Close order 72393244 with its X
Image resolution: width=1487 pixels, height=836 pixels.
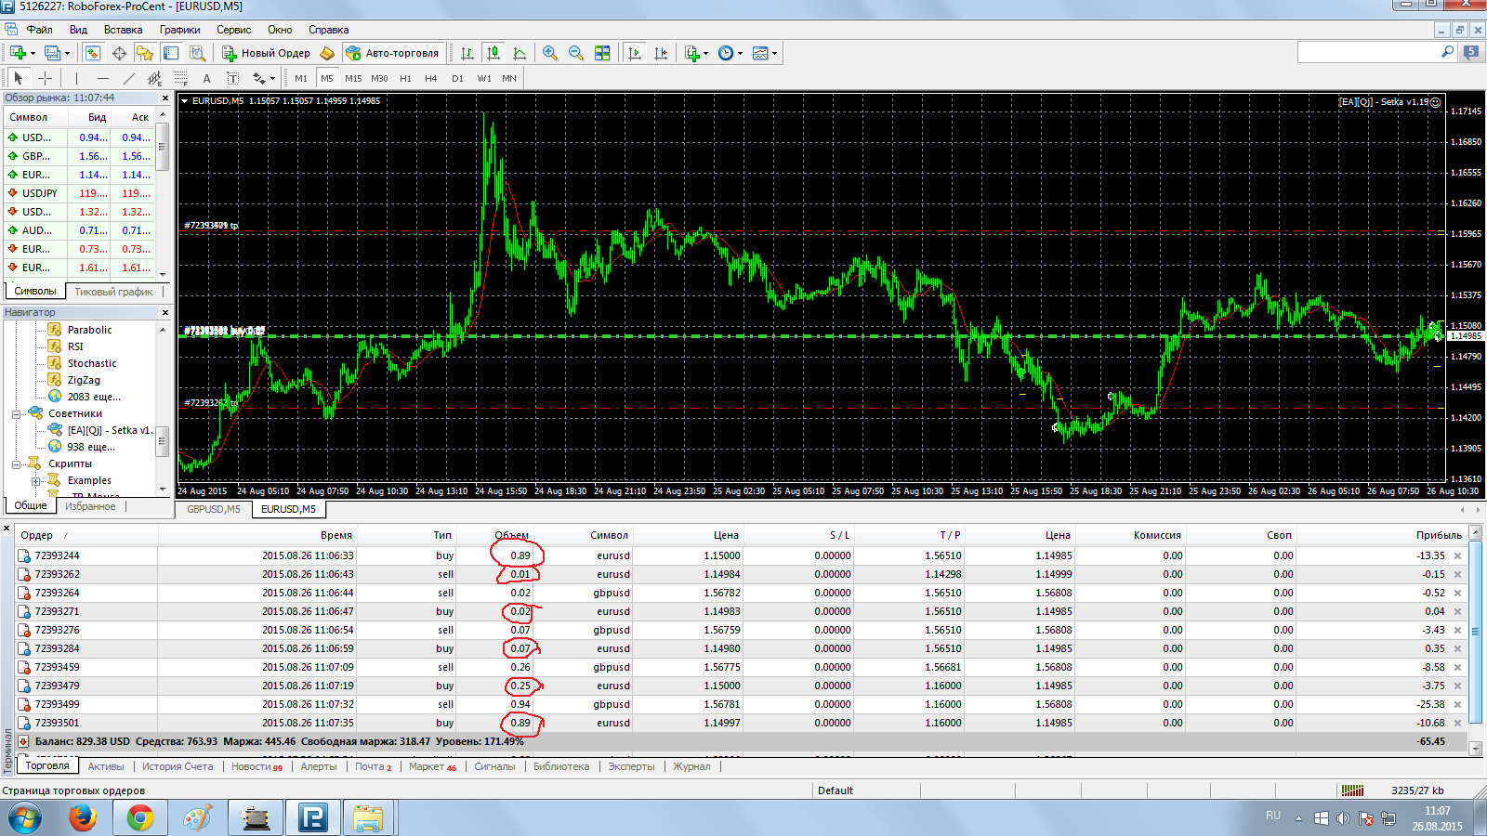click(1457, 555)
